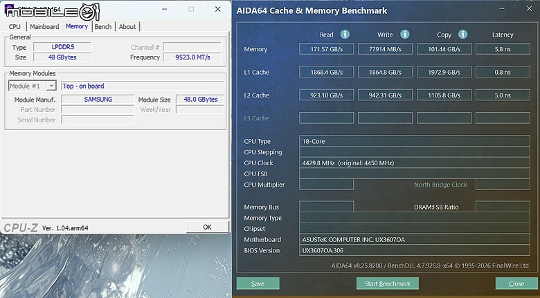
Task: Click the empty CPU Stepping field
Action: 415,151
